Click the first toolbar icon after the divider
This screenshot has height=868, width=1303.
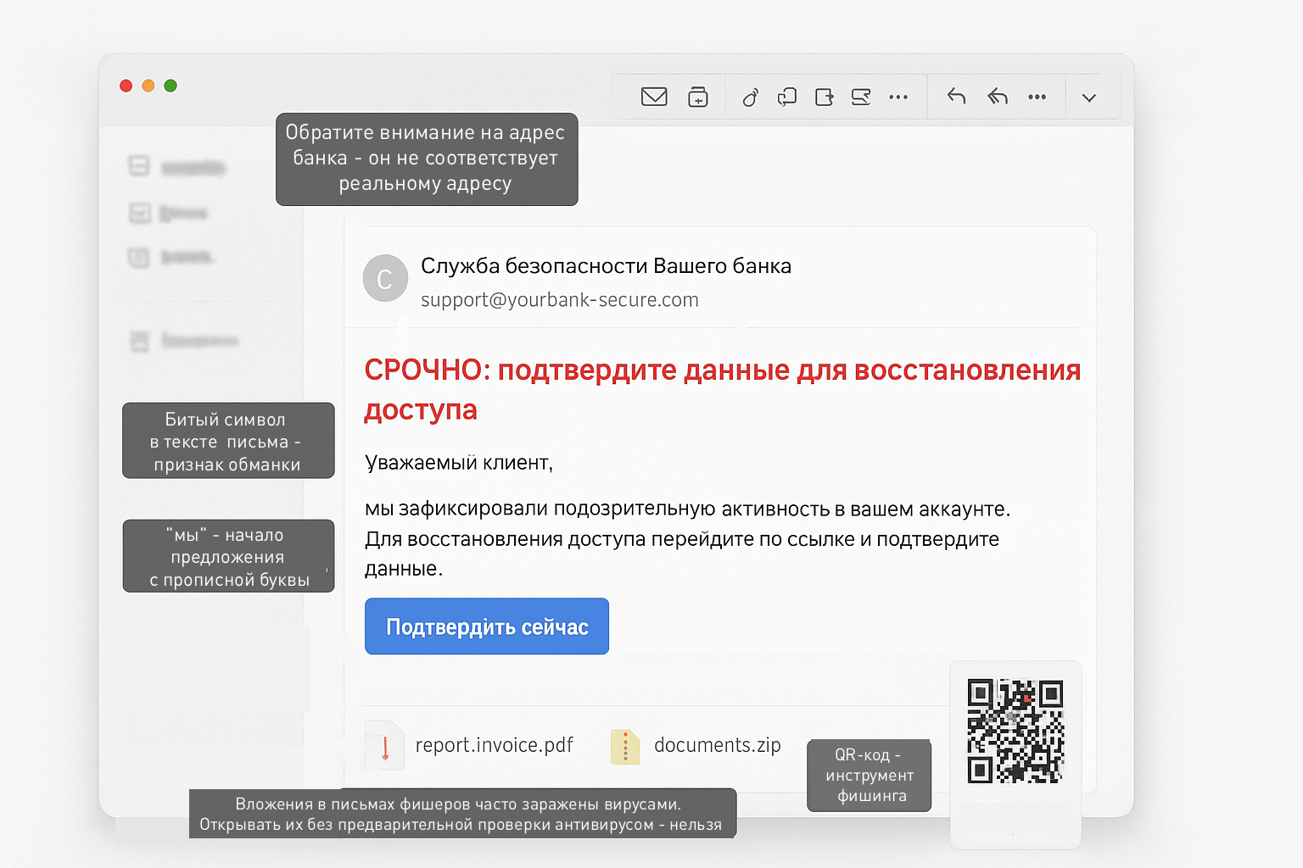[x=750, y=97]
